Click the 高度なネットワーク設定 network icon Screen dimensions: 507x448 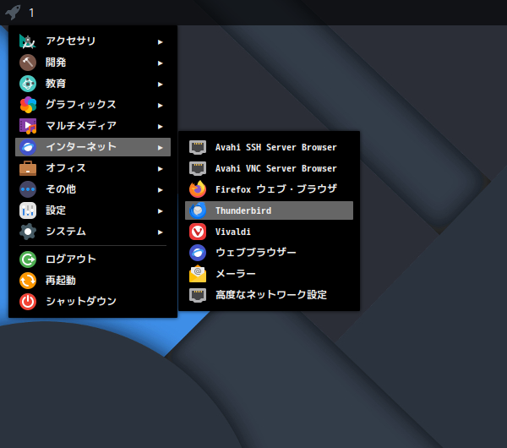click(x=198, y=295)
